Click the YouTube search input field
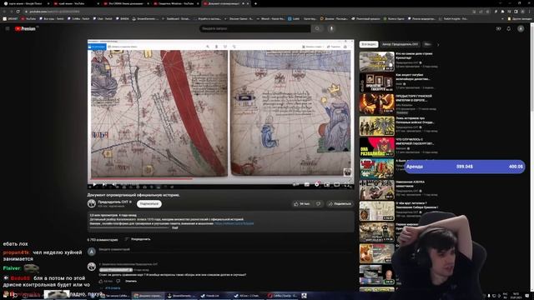Screen dimensions: 534x300 point(254,28)
